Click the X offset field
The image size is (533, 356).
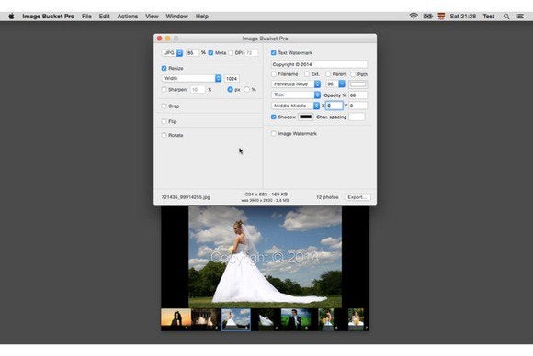[335, 106]
